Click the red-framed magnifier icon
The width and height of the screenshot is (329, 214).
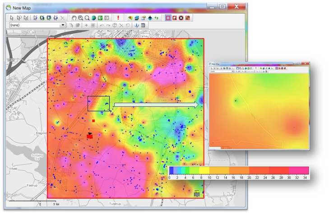175,18
